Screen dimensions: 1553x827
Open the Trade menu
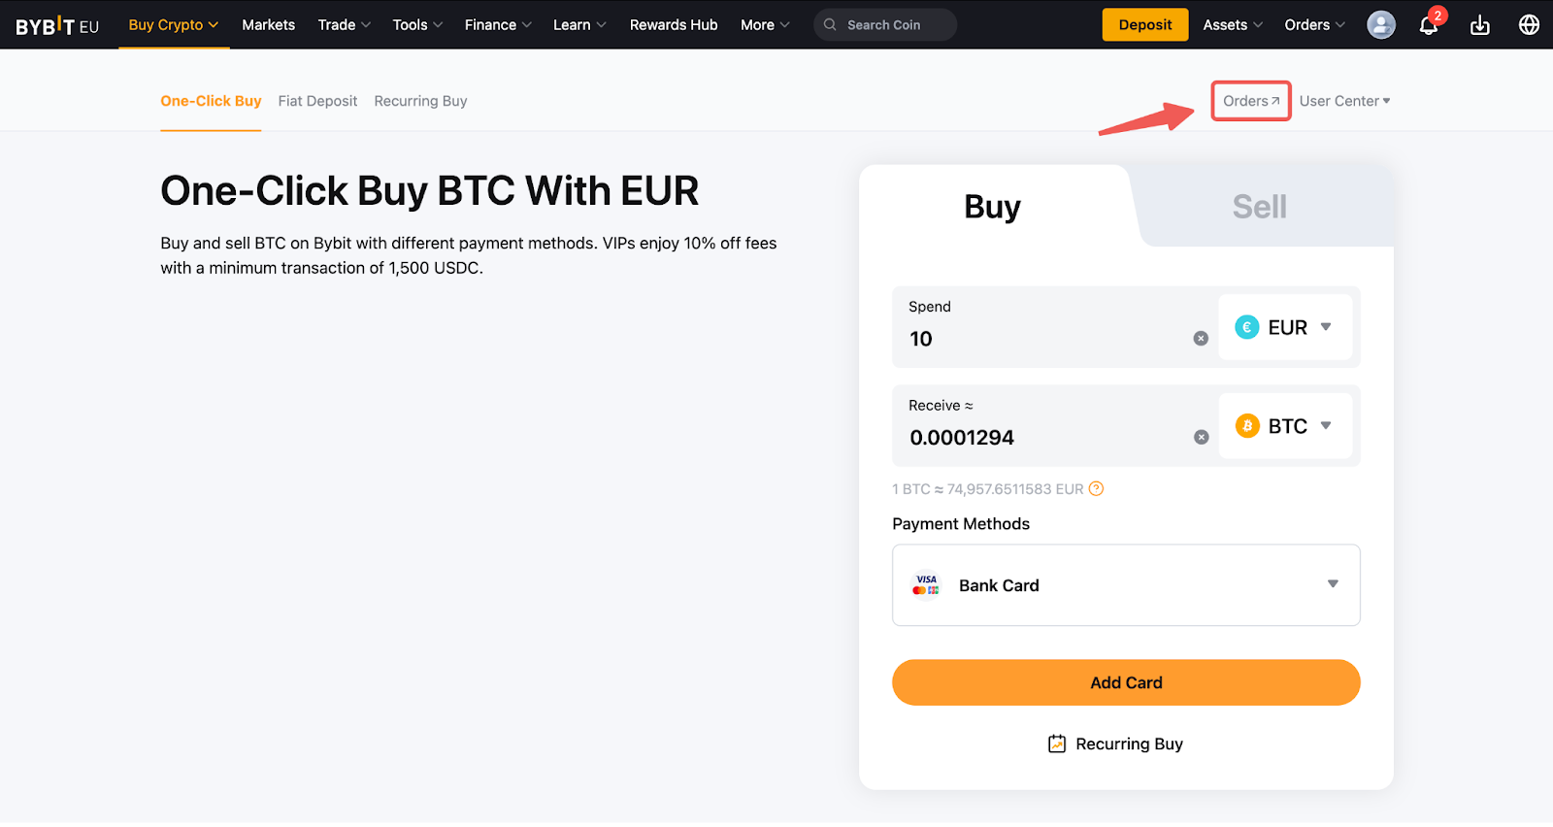pos(344,25)
